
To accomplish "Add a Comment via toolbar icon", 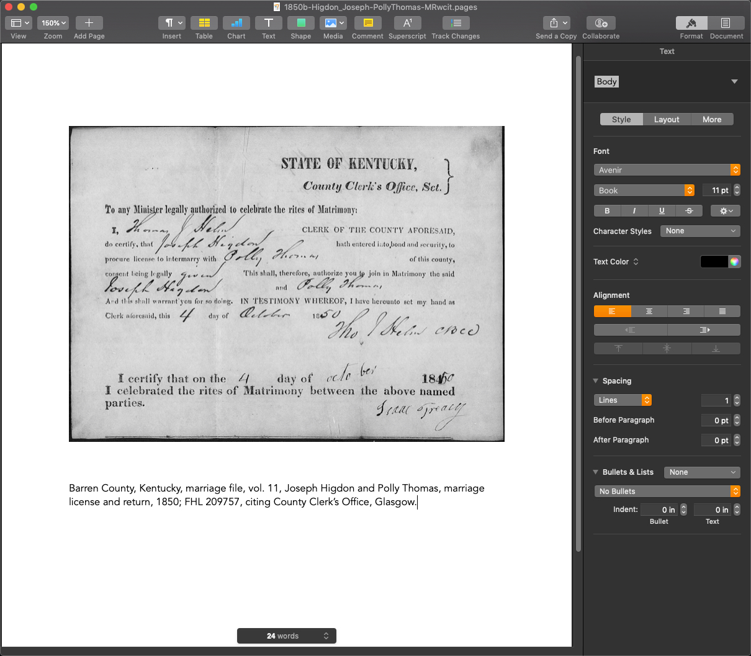I will point(367,23).
